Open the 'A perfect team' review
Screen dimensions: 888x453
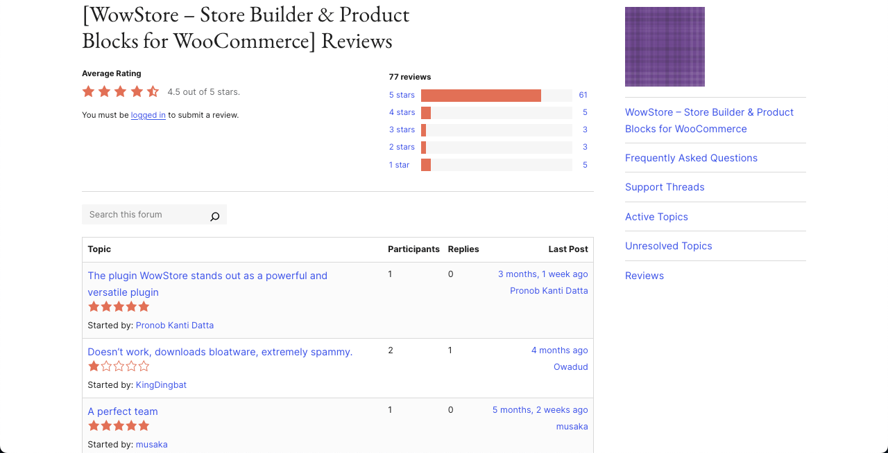(123, 411)
